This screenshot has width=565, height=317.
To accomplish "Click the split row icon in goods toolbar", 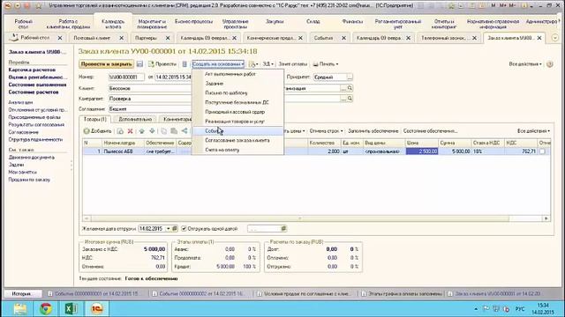I will coord(185,131).
